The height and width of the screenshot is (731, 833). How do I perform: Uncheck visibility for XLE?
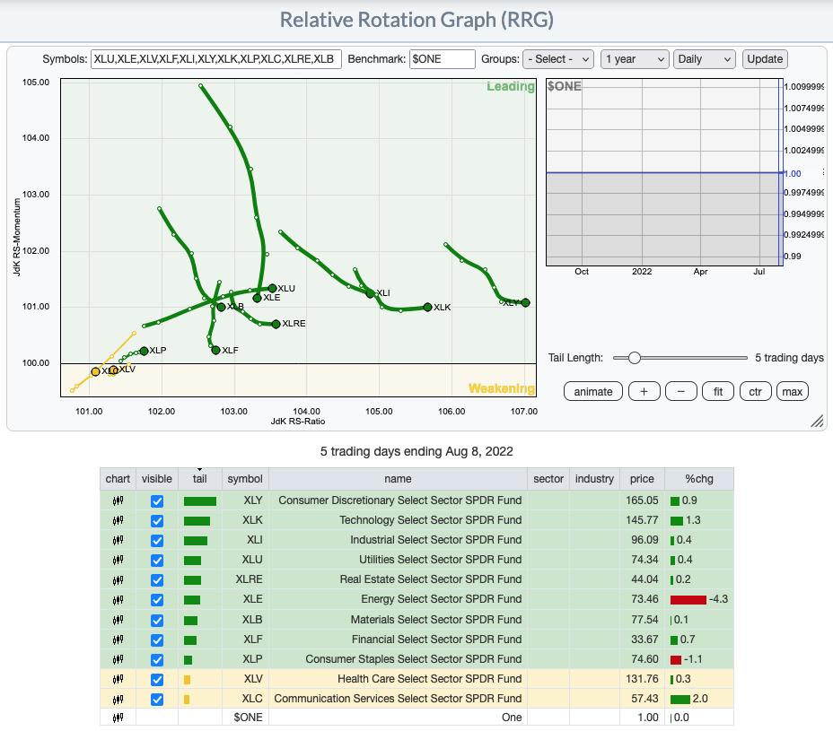click(157, 600)
